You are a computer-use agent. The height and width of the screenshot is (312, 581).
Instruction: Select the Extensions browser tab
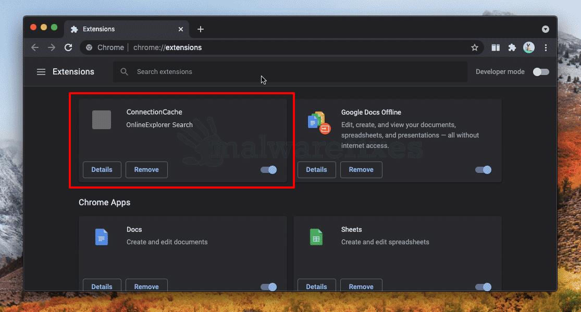[x=127, y=29]
